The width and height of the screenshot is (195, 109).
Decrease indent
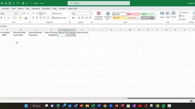(44, 18)
